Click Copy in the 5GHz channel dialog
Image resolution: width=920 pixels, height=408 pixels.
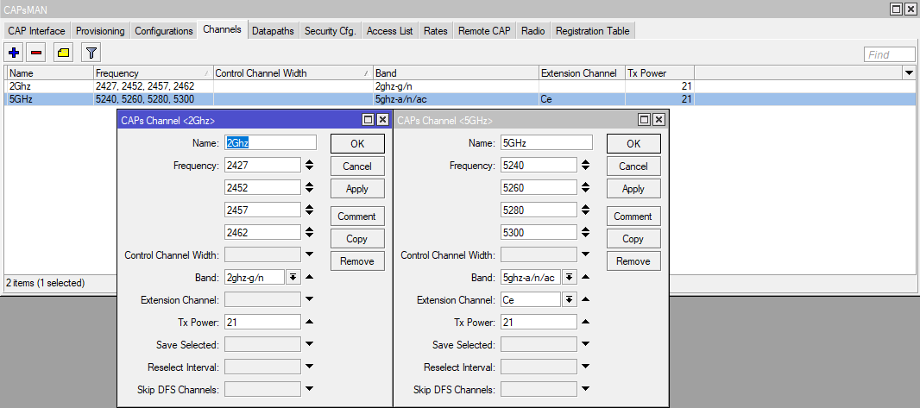tap(633, 239)
